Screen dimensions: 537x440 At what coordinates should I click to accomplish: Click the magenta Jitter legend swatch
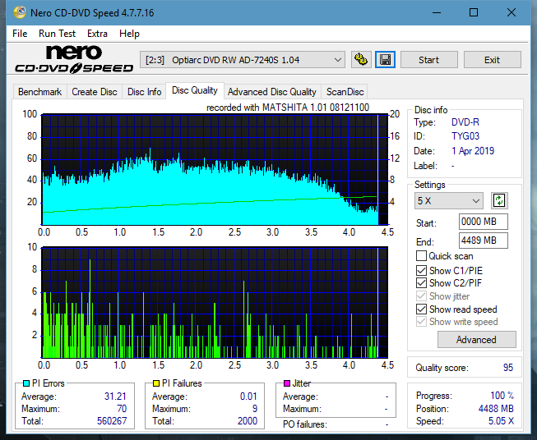click(287, 383)
